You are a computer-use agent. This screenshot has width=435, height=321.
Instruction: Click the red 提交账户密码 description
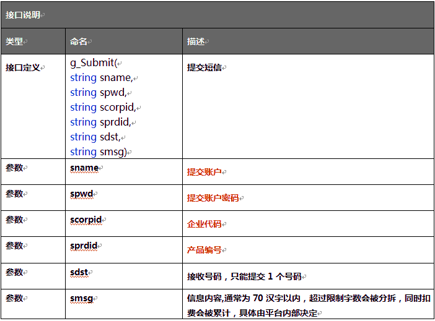point(213,198)
